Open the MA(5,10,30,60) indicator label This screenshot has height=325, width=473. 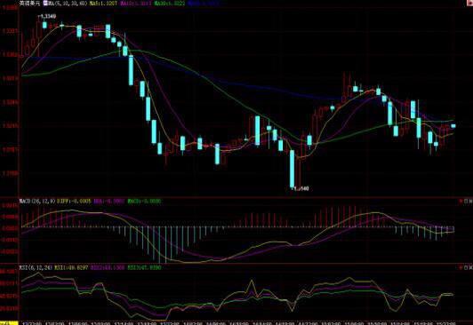68,4
